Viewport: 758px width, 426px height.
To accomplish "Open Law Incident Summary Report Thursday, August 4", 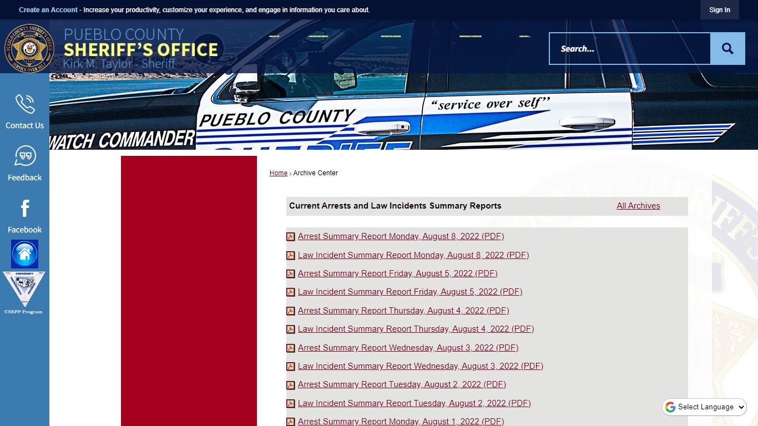I will click(x=416, y=329).
